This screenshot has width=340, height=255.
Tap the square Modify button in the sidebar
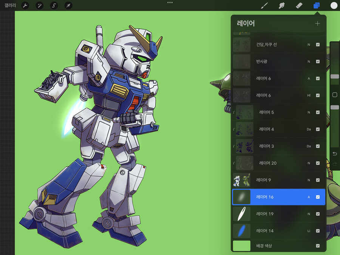click(335, 94)
